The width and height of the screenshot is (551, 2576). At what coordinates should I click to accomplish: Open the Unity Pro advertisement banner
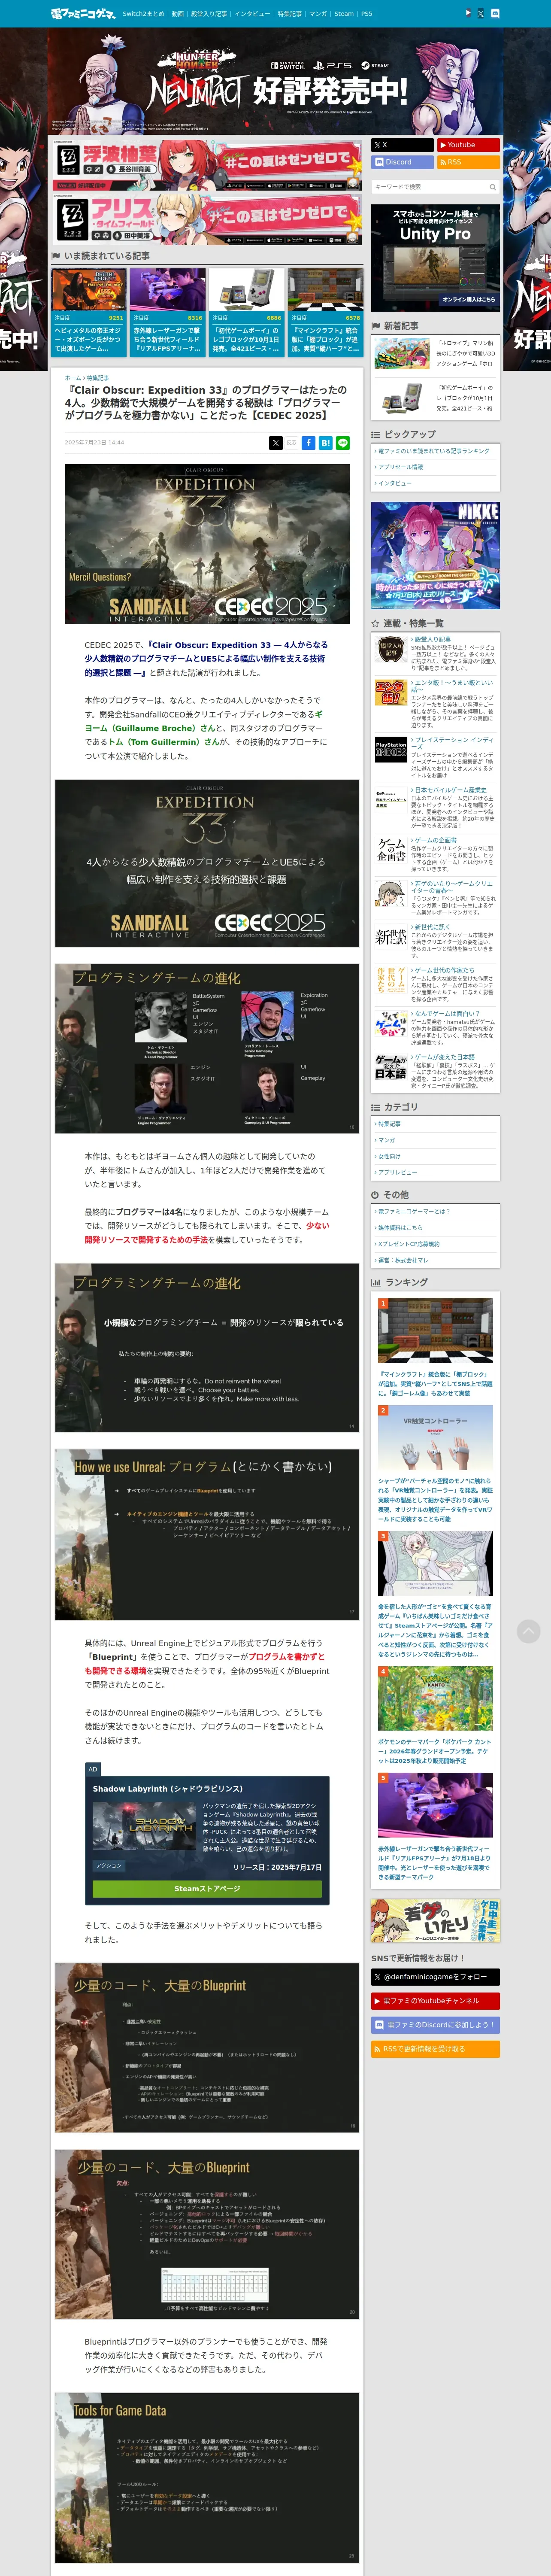tap(435, 258)
